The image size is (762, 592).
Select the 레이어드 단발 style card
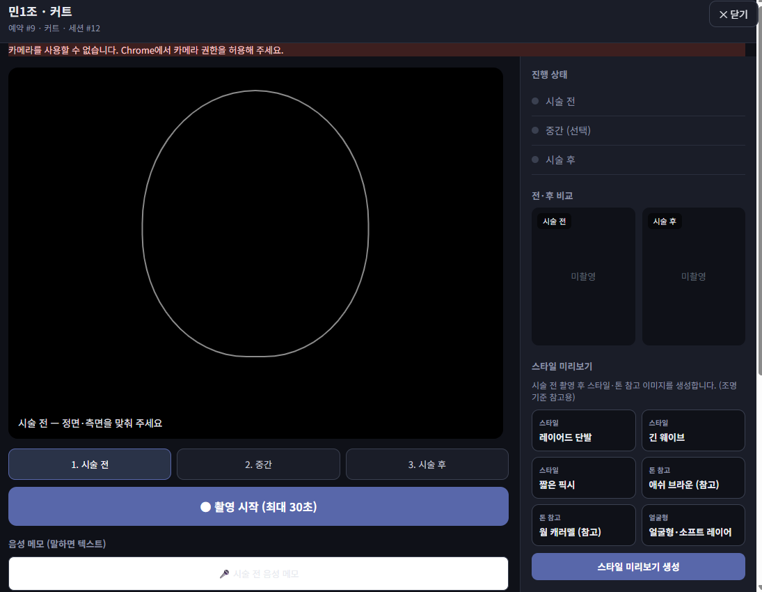pyautogui.click(x=583, y=430)
